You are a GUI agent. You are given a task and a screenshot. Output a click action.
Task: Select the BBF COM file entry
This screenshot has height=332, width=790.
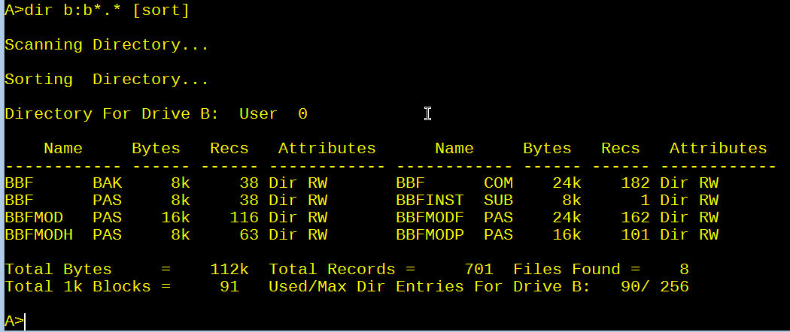tap(454, 183)
